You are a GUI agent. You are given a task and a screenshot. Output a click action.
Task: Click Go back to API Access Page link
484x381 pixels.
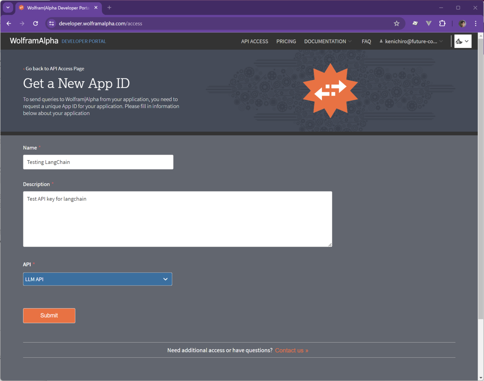click(x=55, y=69)
